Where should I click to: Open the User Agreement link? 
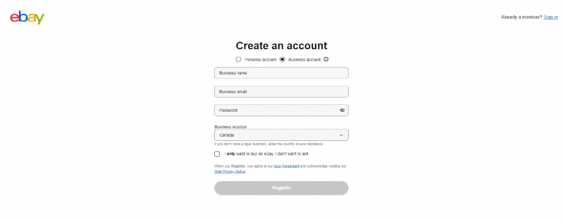[286, 166]
